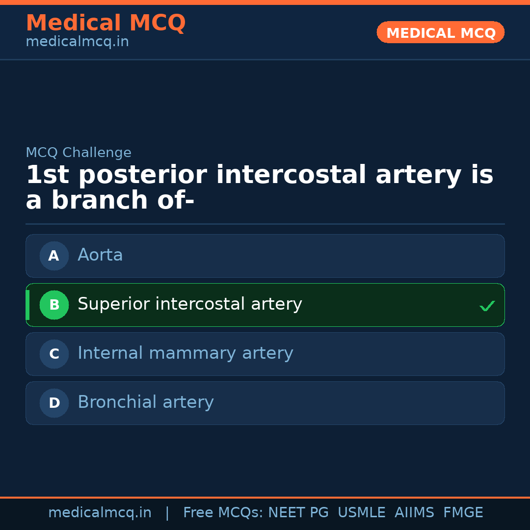The height and width of the screenshot is (530, 530).
Task: Click the orange MEDICAL MCQ badge
Action: coord(440,33)
